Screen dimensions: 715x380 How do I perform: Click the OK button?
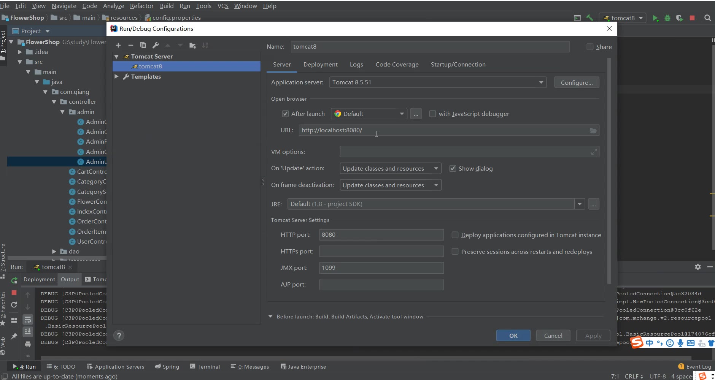click(x=513, y=336)
